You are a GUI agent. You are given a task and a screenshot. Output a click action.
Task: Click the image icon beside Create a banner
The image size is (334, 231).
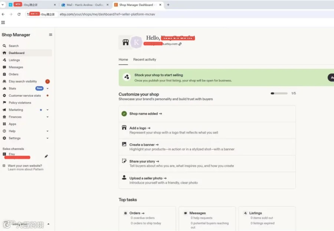[124, 144]
